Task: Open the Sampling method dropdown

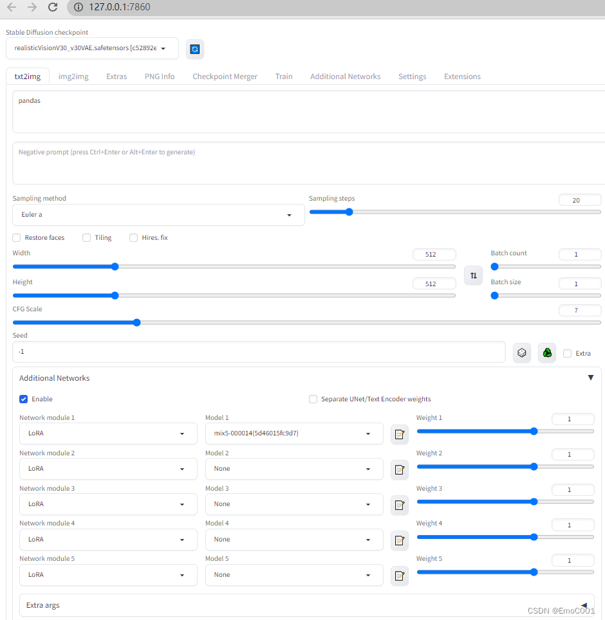Action: [x=158, y=214]
